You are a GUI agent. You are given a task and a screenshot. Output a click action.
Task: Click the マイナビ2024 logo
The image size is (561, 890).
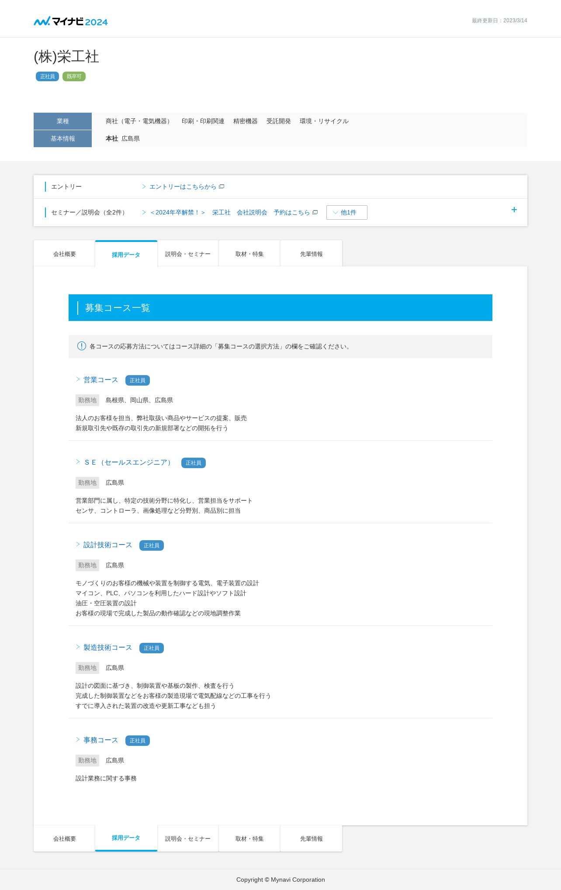[71, 21]
